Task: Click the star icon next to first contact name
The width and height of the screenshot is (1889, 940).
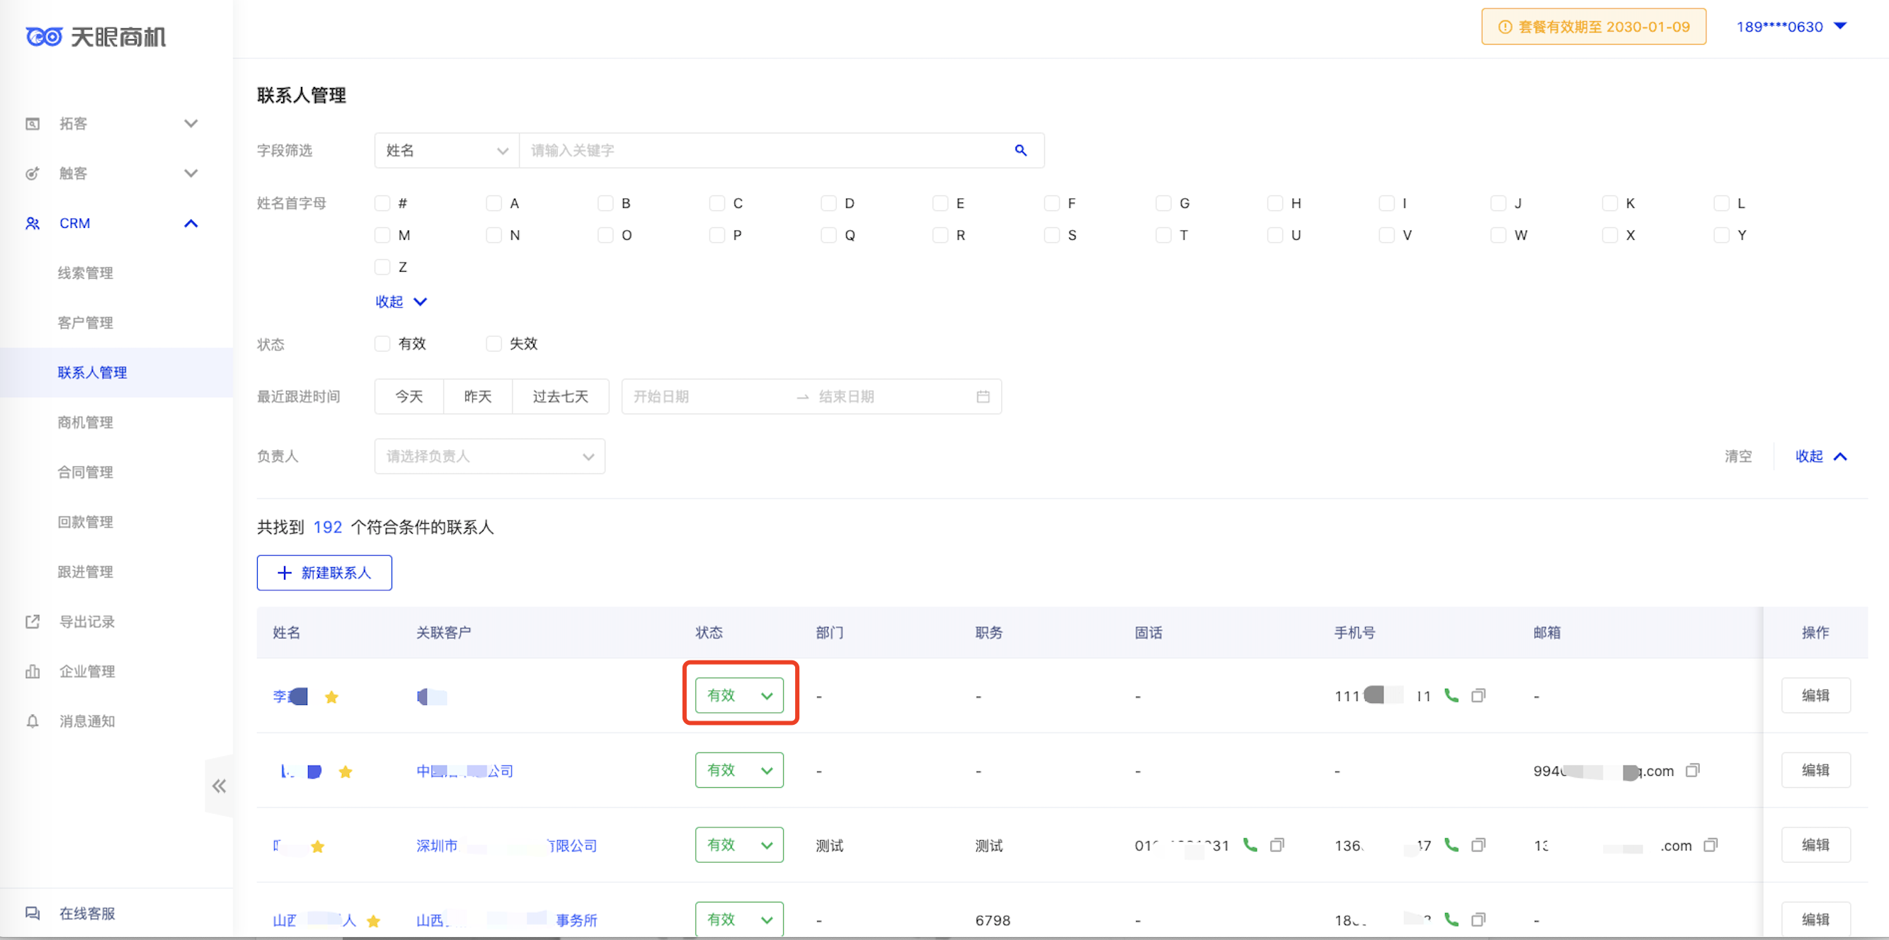Action: [331, 697]
